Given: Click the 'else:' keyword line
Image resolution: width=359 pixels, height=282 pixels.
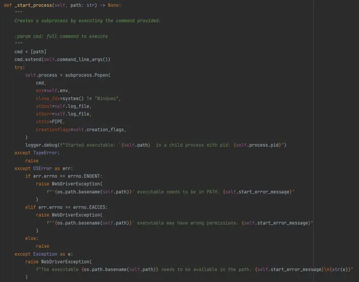Looking at the screenshot, I should (32, 238).
